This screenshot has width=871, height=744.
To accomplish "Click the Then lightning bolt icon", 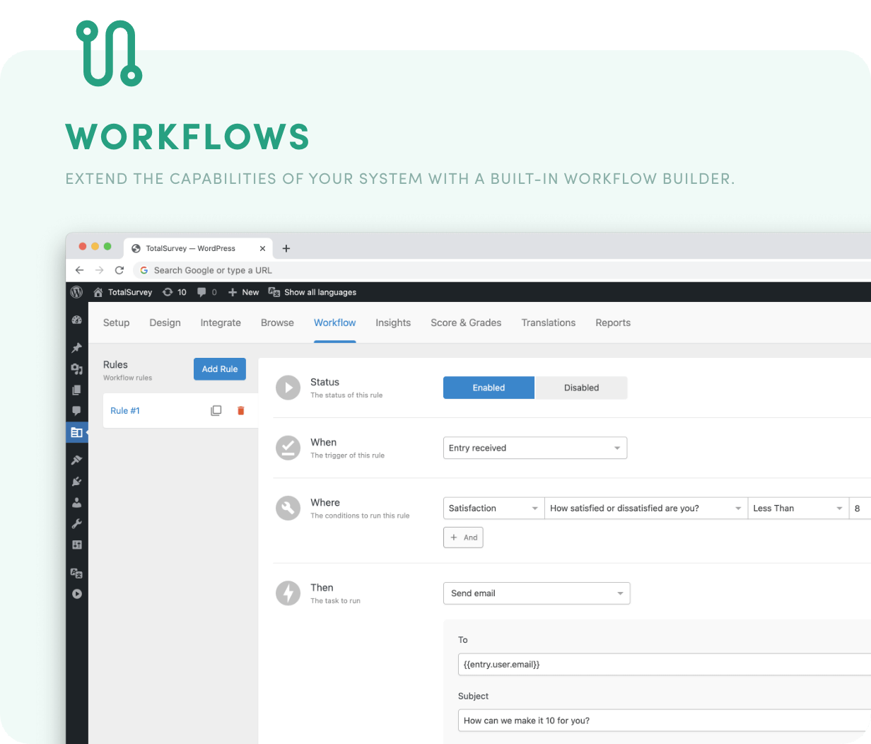I will [x=288, y=593].
